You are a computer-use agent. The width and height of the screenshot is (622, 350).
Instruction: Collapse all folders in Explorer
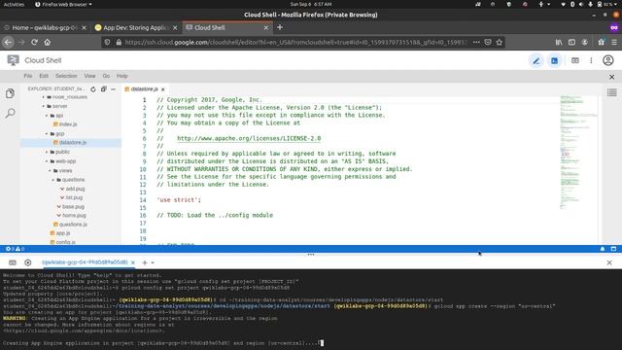click(x=104, y=89)
